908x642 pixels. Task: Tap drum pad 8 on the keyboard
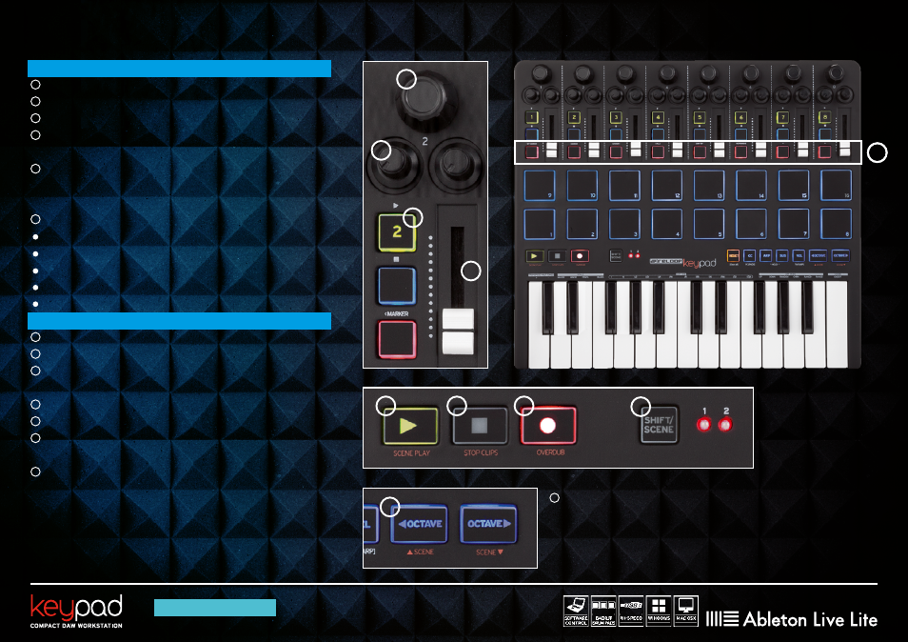[837, 224]
